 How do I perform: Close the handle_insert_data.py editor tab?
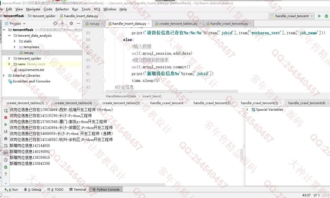[149, 24]
